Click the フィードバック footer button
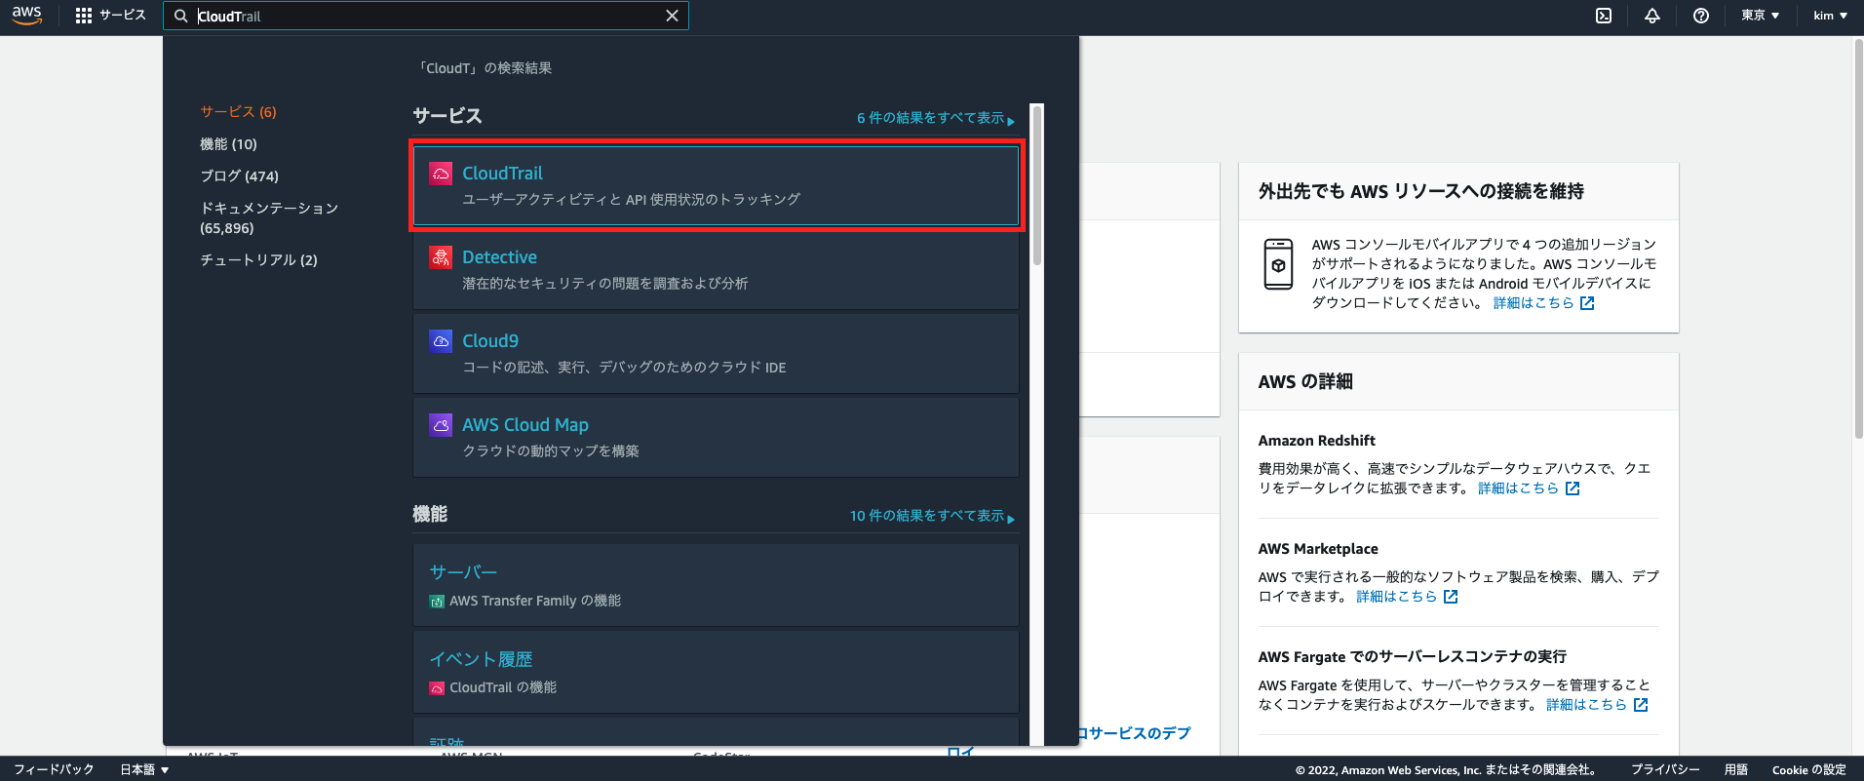 54,769
